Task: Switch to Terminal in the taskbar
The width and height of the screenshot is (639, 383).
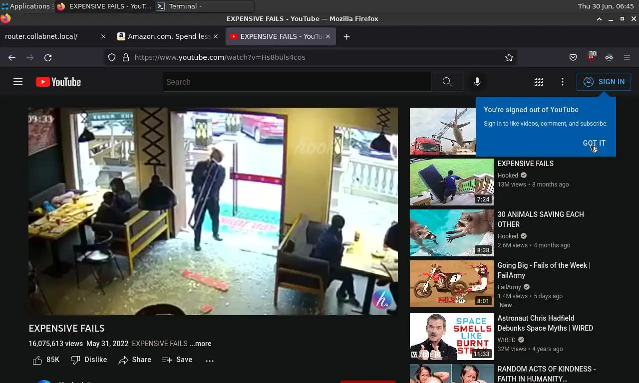Action: [205, 6]
